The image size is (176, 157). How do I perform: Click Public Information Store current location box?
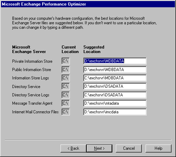(x=66, y=70)
